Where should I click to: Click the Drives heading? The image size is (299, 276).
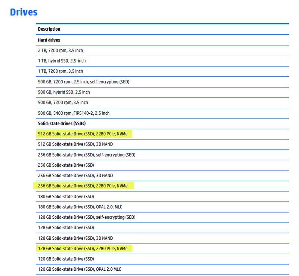click(x=24, y=12)
